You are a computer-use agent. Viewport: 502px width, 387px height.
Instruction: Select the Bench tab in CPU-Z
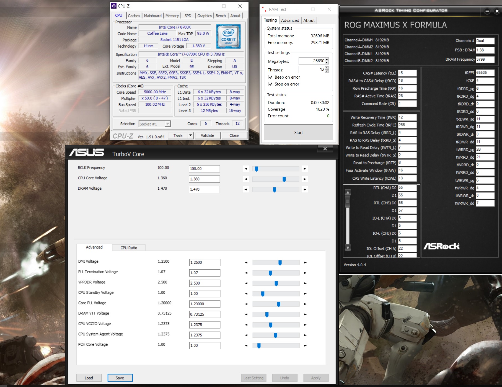221,16
